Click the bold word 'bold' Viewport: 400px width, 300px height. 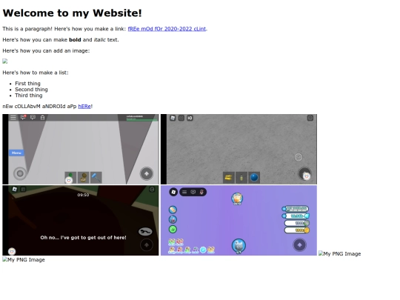point(75,40)
